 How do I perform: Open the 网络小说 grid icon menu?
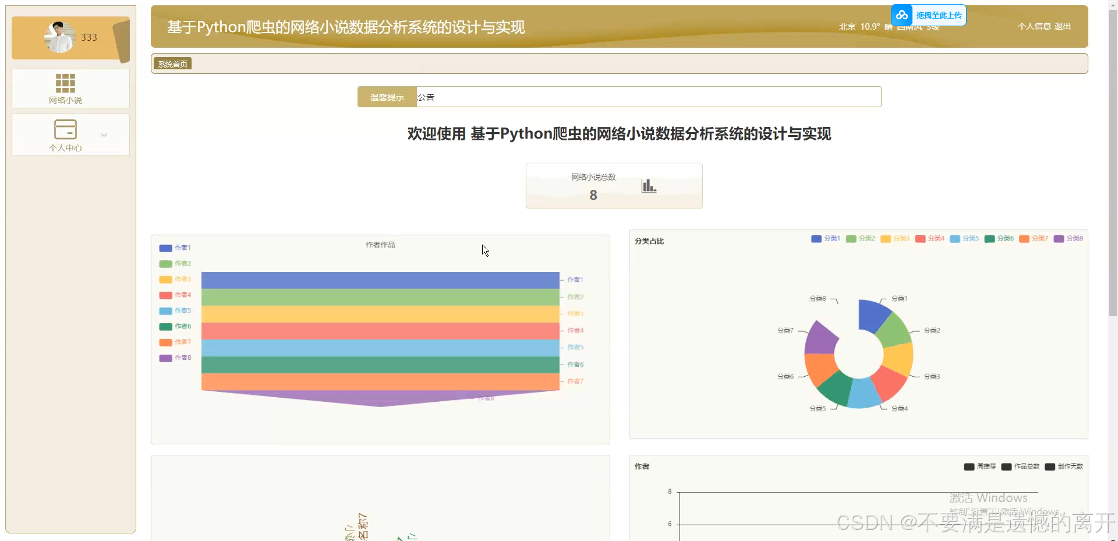point(65,83)
